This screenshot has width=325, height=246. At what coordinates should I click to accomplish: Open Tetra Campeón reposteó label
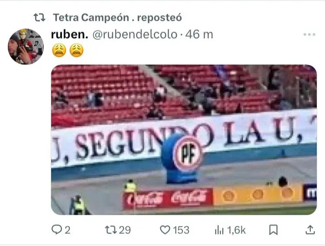pyautogui.click(x=117, y=17)
